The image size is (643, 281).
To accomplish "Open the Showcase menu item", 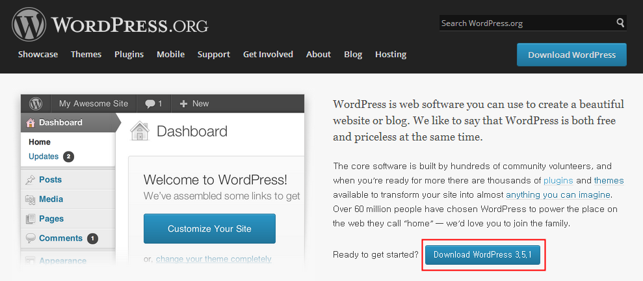I will 38,54.
